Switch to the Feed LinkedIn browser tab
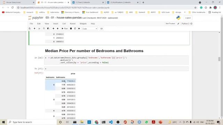 pyautogui.click(x=88, y=2)
